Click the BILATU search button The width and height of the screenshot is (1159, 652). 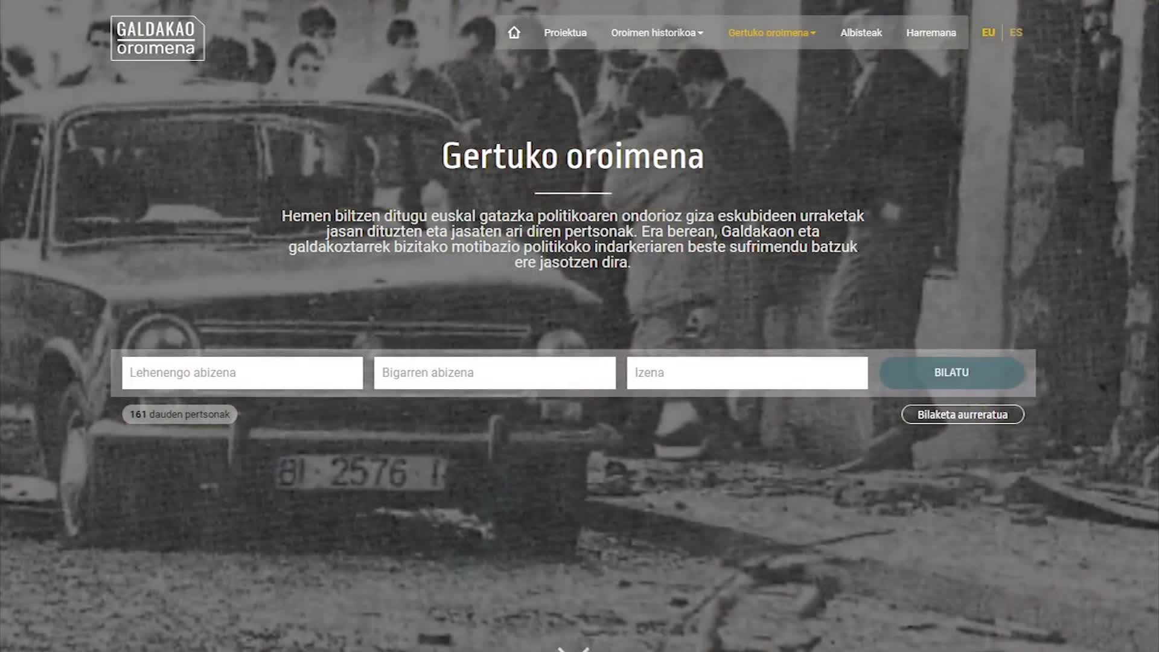click(x=952, y=373)
